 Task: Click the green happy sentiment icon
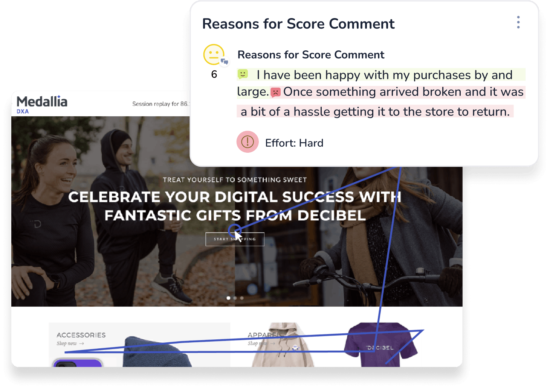coord(243,74)
